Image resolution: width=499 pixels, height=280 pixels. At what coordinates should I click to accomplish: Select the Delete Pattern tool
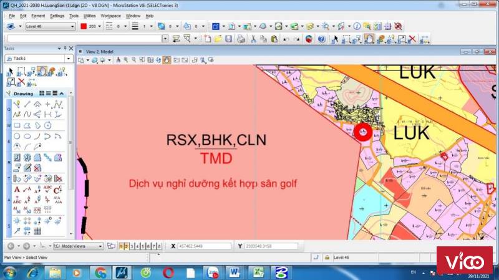(x=37, y=168)
